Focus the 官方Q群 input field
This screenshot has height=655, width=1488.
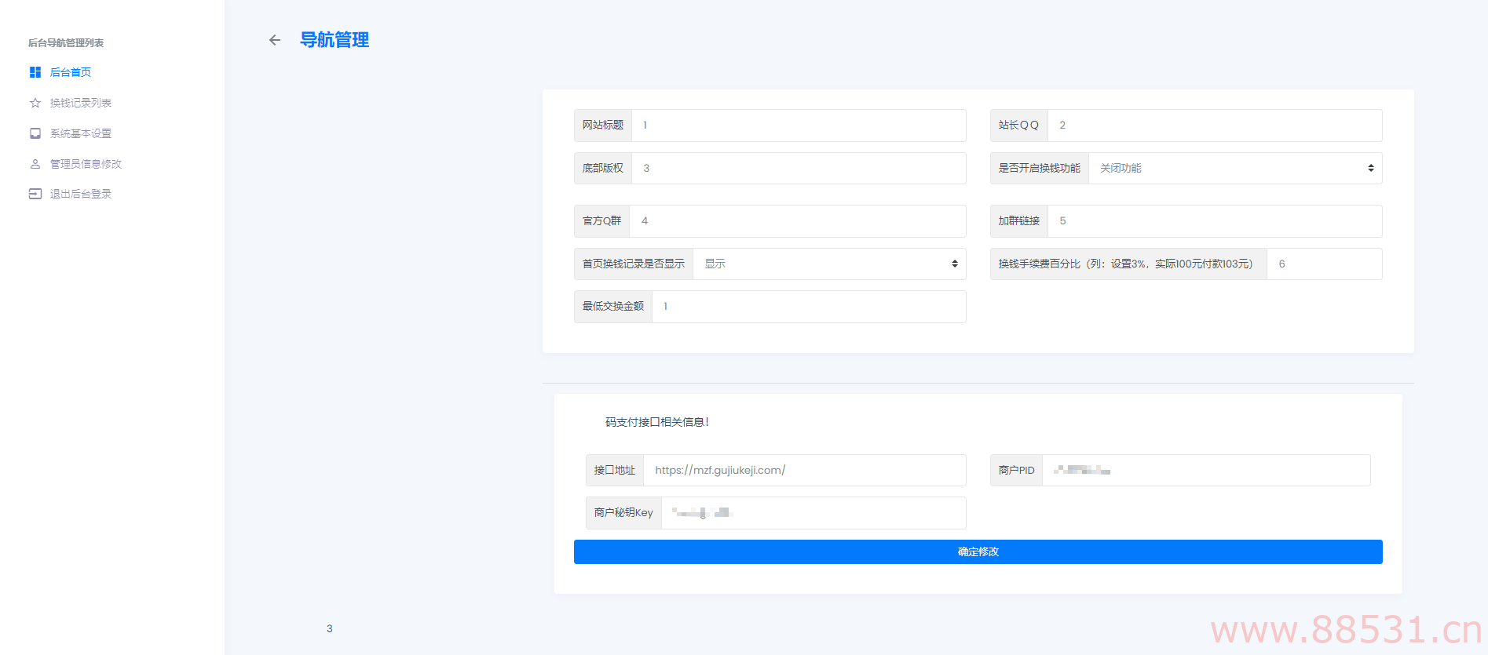(x=798, y=221)
